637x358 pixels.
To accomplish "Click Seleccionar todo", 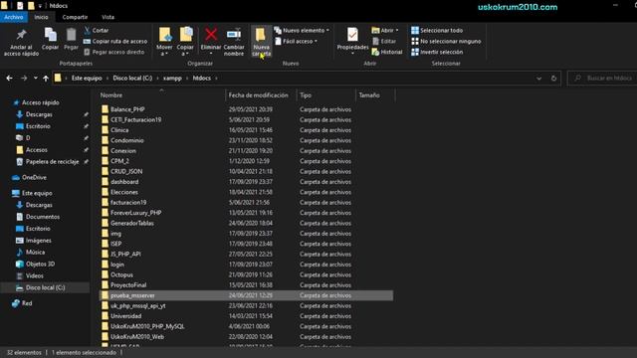I will (x=437, y=31).
